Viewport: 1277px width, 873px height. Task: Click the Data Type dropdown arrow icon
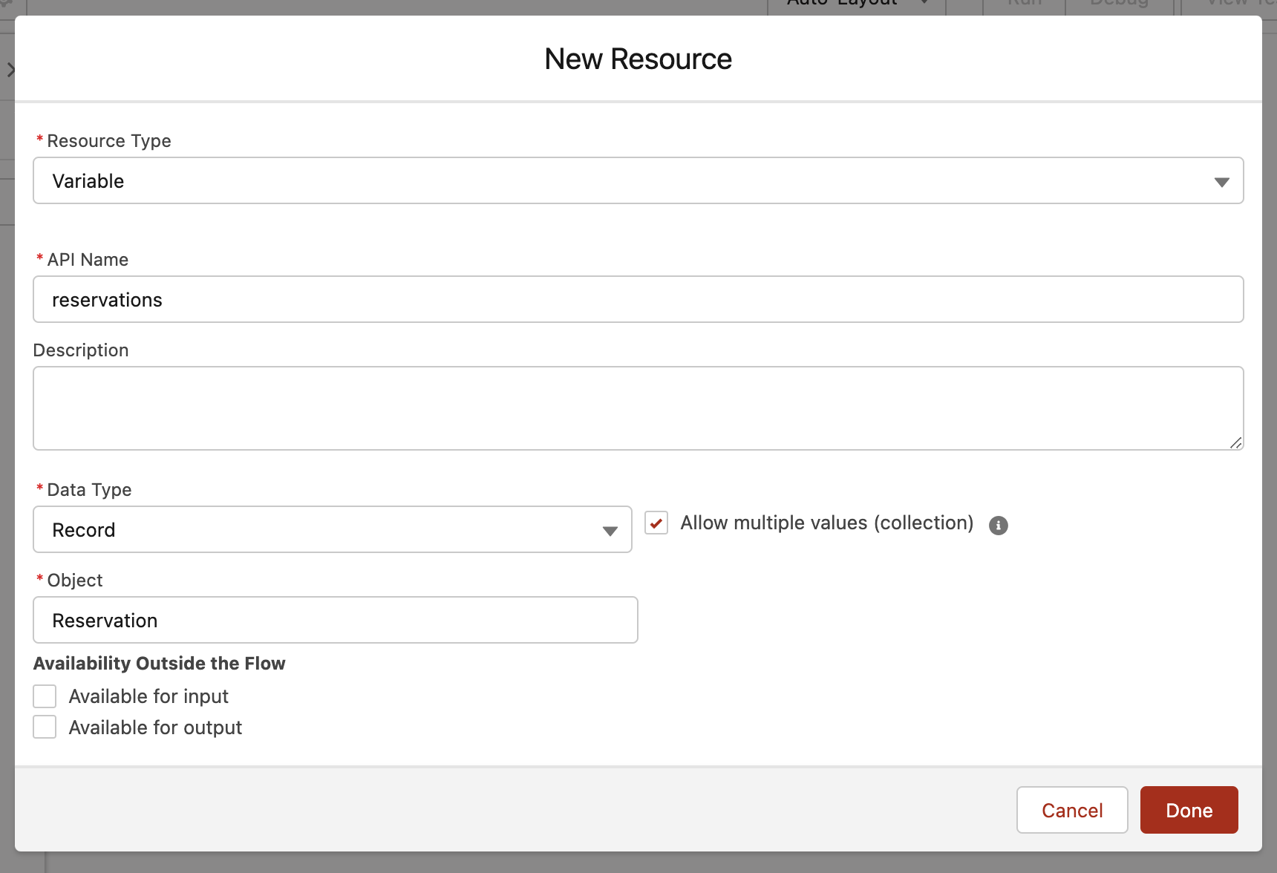(x=610, y=531)
